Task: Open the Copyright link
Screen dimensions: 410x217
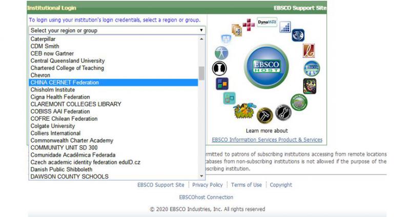Action: 281,185
